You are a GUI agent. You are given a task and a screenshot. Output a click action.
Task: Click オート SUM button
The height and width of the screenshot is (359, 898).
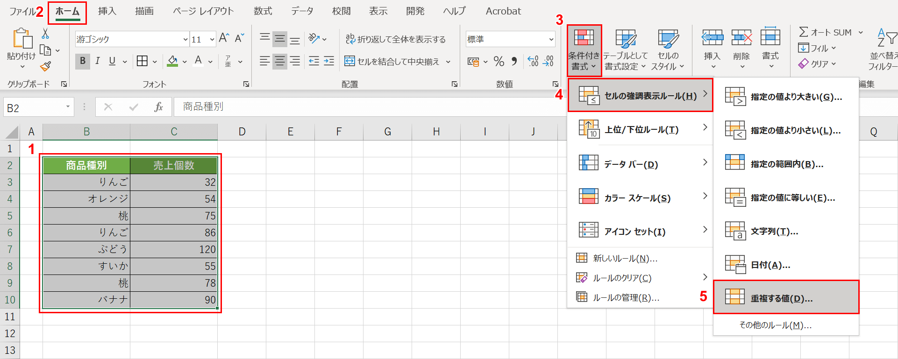[x=825, y=32]
